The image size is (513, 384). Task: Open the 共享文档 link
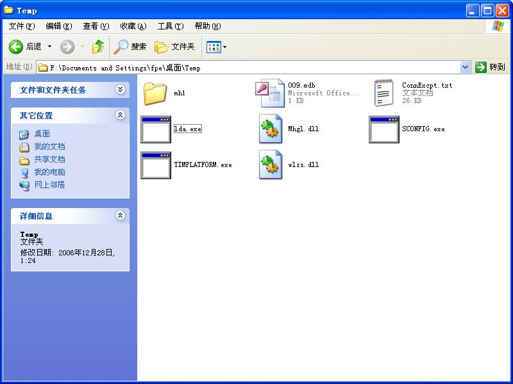tap(50, 159)
